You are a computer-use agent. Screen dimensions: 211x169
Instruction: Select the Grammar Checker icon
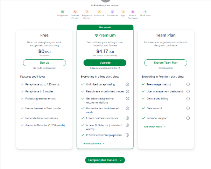pos(75,12)
